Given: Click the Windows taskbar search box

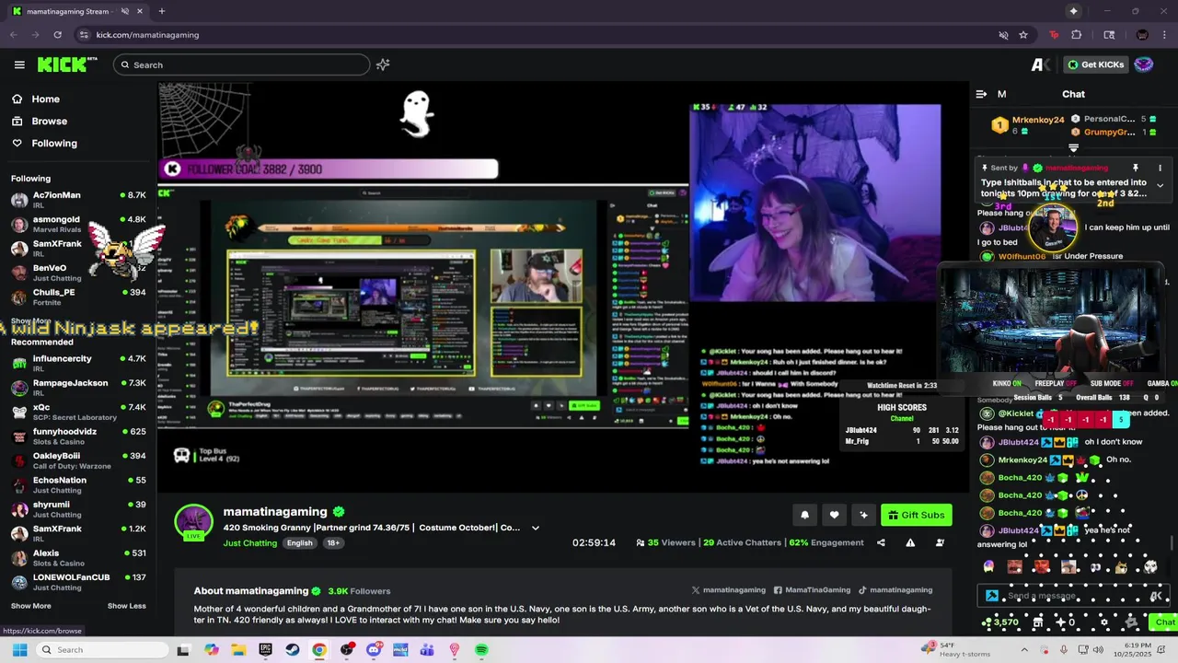Looking at the screenshot, I should 101,650.
